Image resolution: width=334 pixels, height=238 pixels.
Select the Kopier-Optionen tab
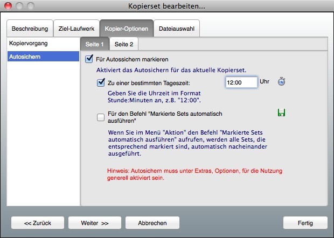coord(126,28)
